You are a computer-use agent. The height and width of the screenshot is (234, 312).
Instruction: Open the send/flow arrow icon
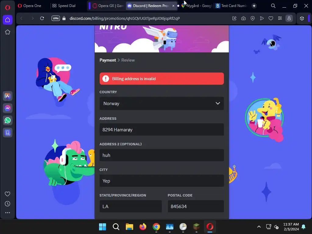pos(262,18)
